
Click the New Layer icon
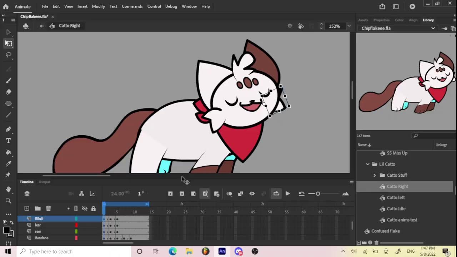[x=27, y=208]
